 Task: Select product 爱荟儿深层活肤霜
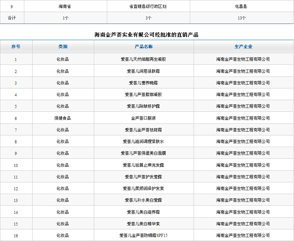[x=144, y=71]
